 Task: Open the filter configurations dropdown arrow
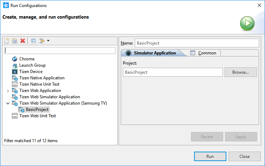pos(48,41)
